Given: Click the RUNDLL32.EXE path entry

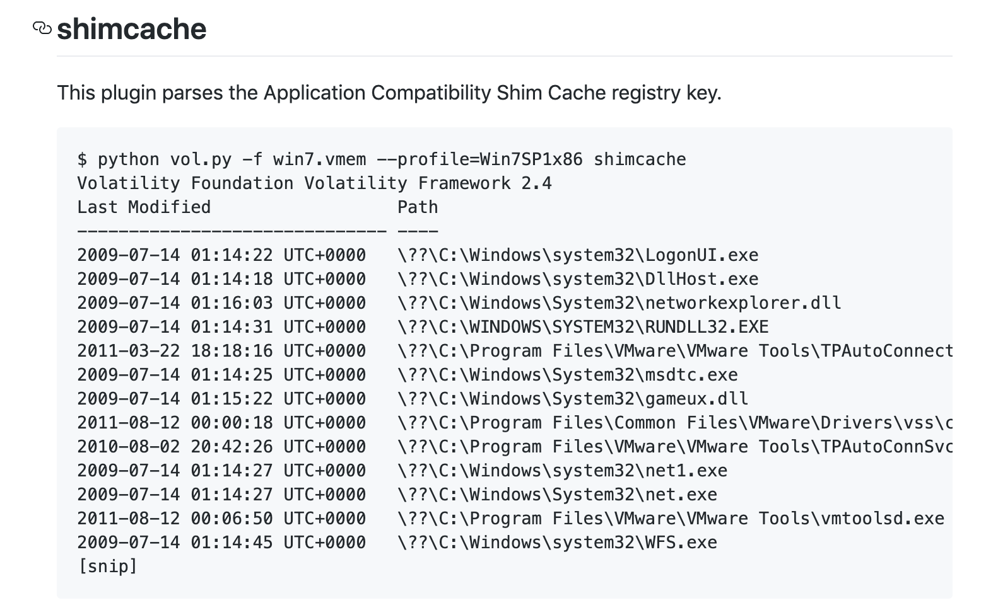Looking at the screenshot, I should tap(583, 327).
